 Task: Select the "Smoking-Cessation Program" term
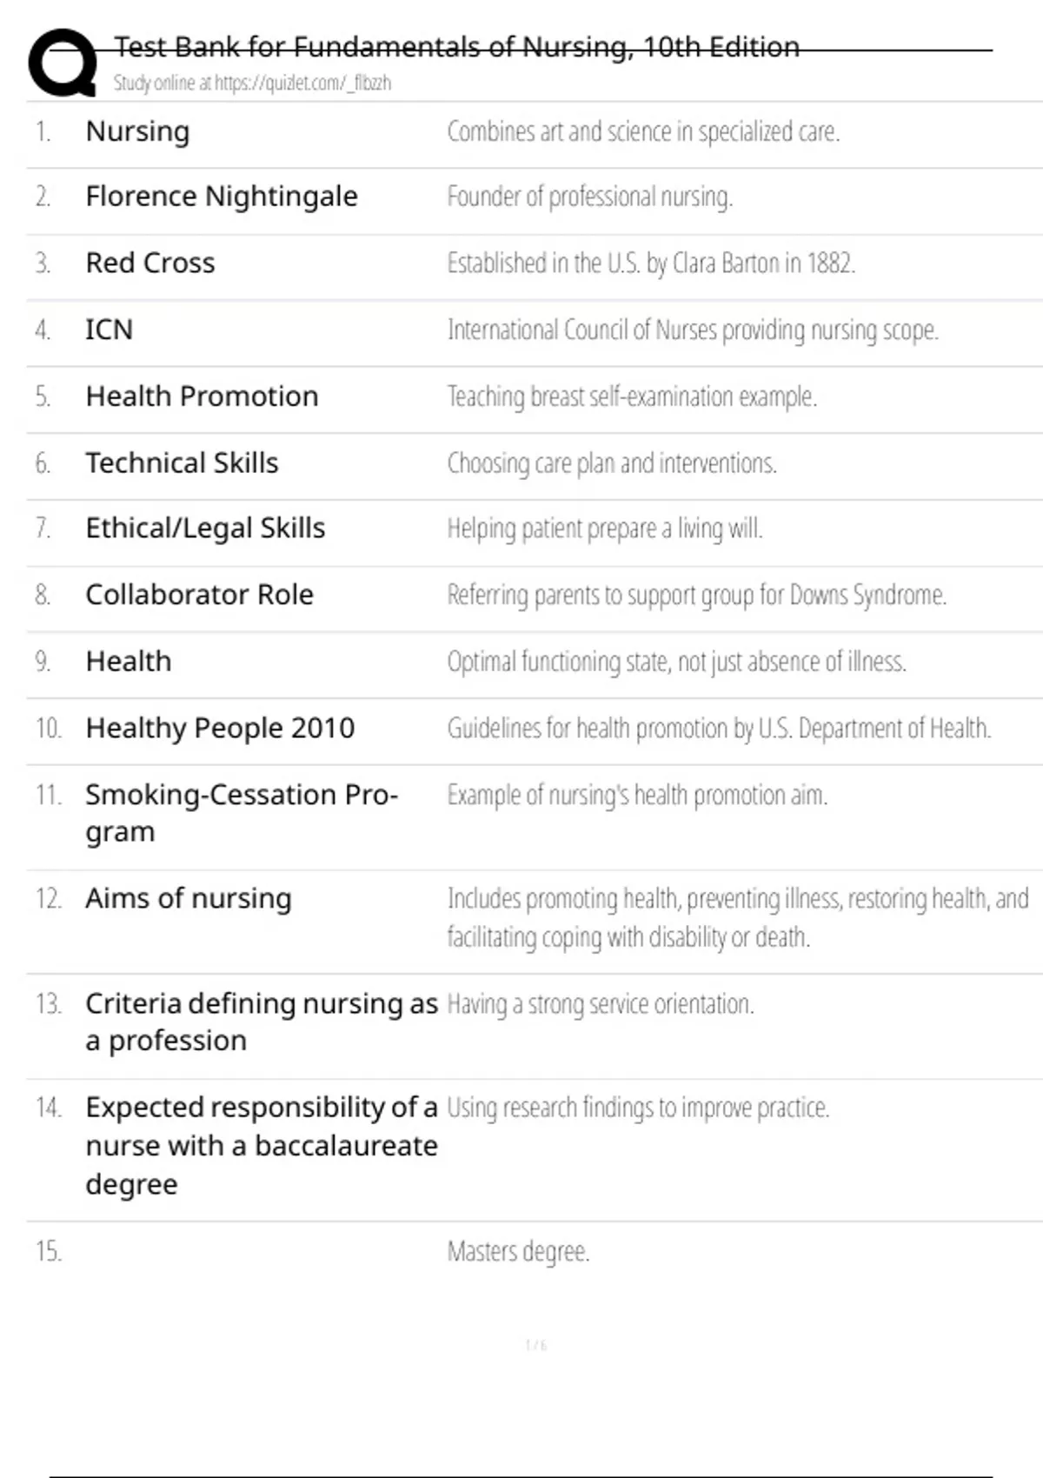[x=242, y=814]
